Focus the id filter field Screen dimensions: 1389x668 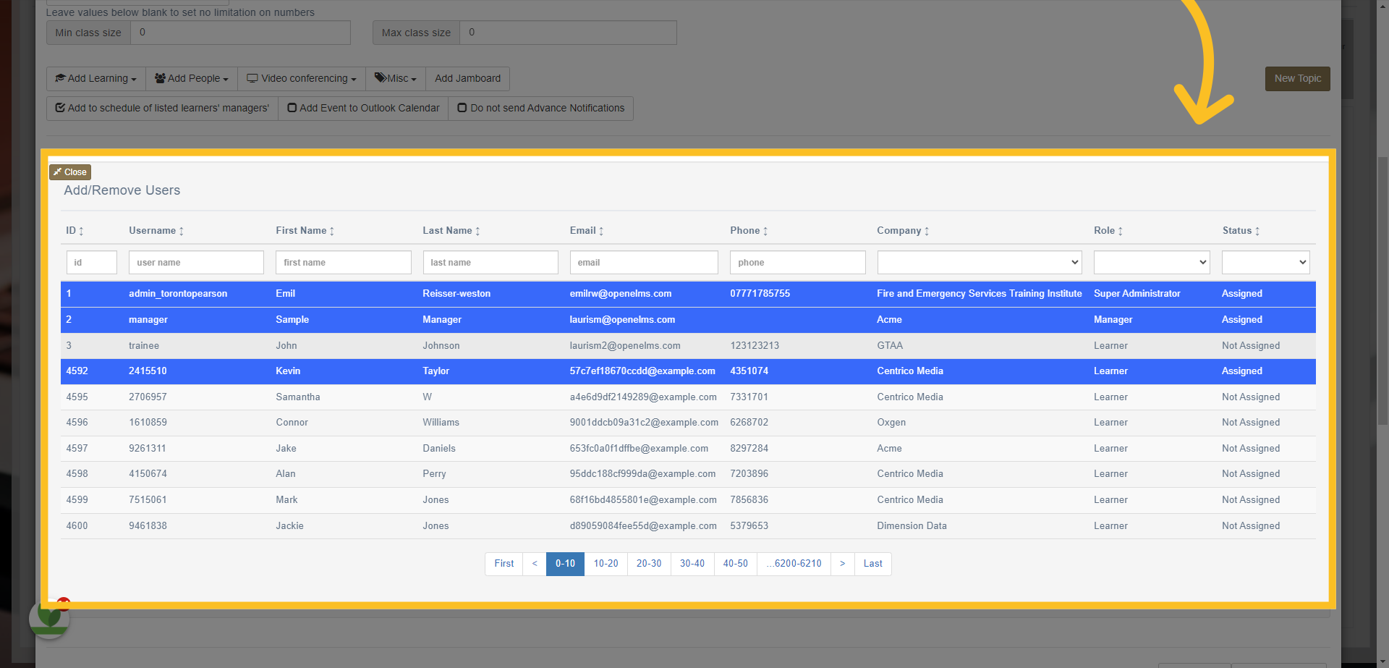92,262
